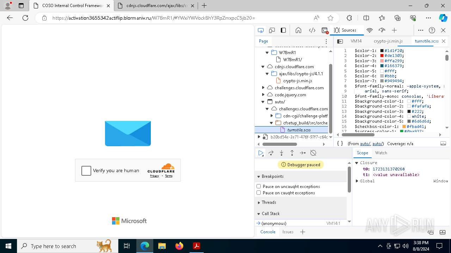Collapse the cdnjs.cloudflare.com tree node
The width and height of the screenshot is (451, 253).
click(263, 66)
